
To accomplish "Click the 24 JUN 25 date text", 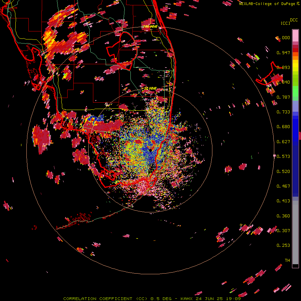I will 209,299.
